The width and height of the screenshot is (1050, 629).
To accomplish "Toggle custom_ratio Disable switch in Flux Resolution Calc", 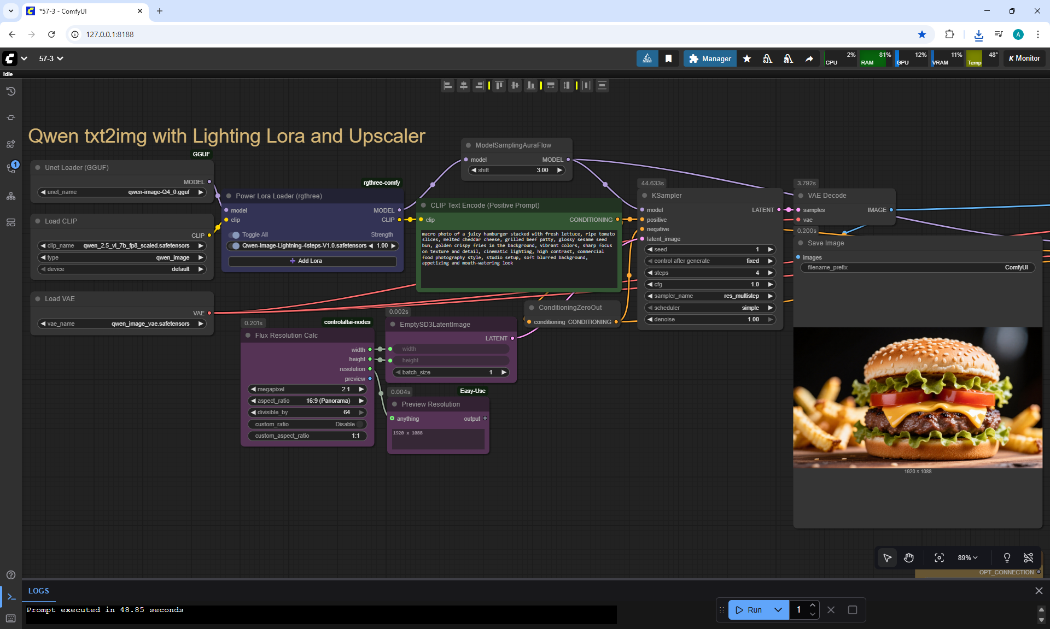I will (x=360, y=424).
